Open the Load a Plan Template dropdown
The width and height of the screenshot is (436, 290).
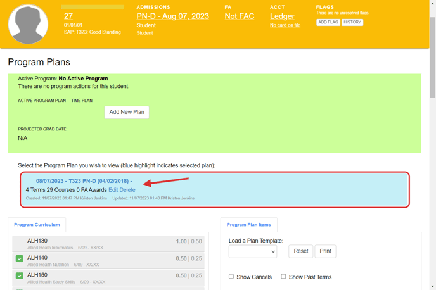tap(253, 251)
